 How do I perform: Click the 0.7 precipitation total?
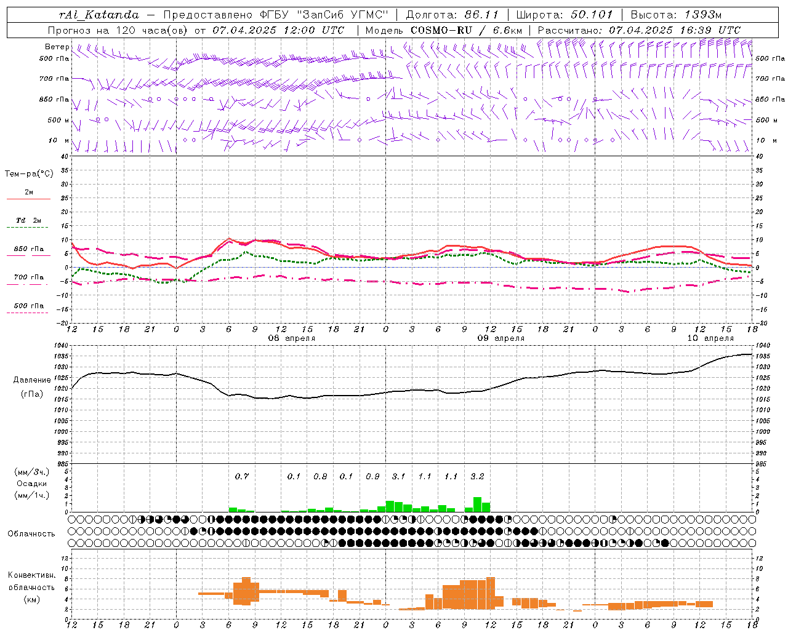pos(242,476)
